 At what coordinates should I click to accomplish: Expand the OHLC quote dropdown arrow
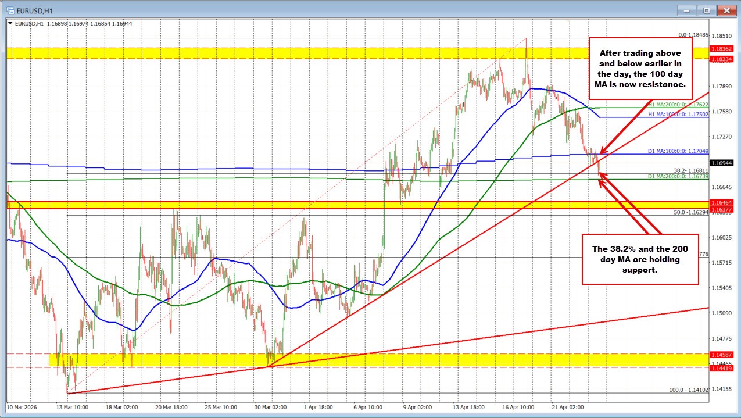click(11, 24)
